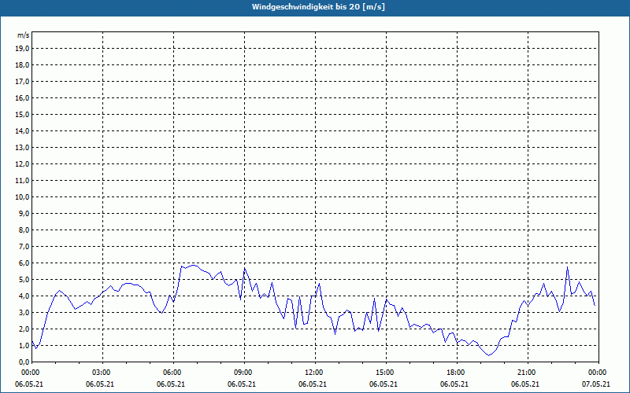Screen dimensions: 630x393
Task: Select the 19,0 y-axis label
Action: (x=22, y=49)
